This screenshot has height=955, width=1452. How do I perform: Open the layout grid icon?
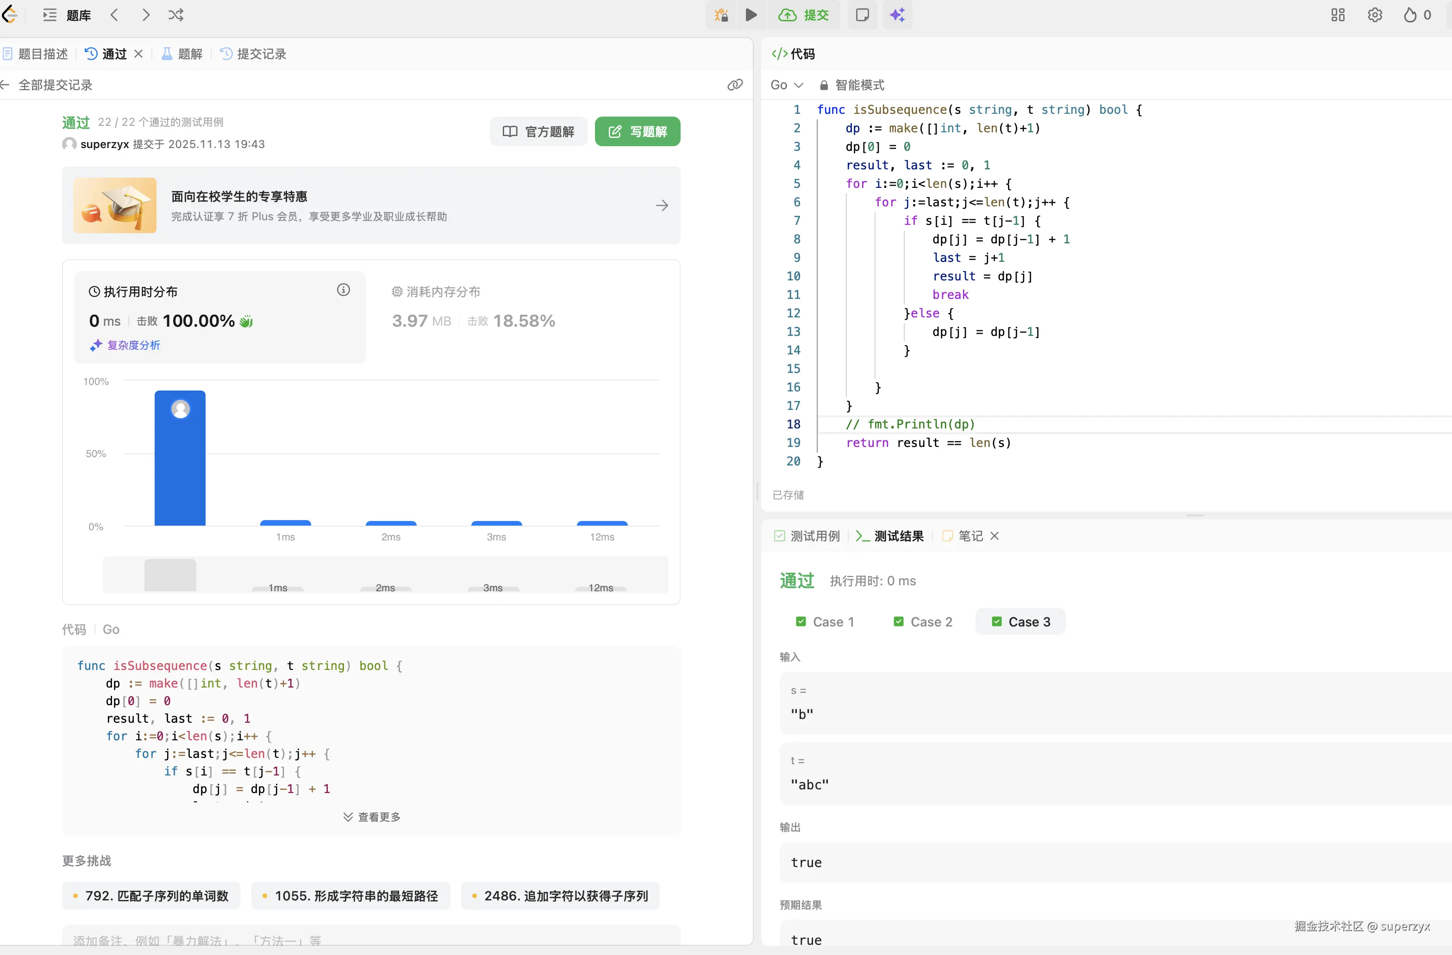pos(1337,15)
